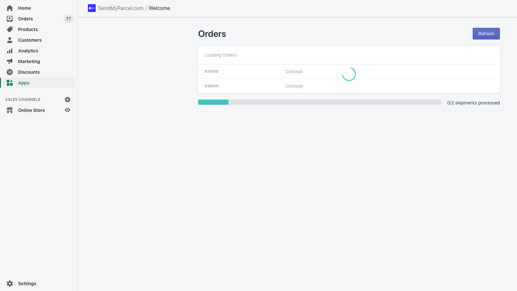Click the SALES CHANNELS section label
The width and height of the screenshot is (517, 291).
click(23, 99)
